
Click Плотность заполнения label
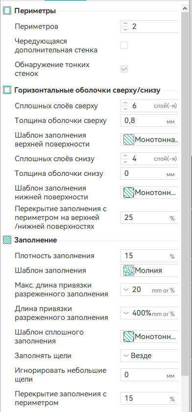(54, 256)
